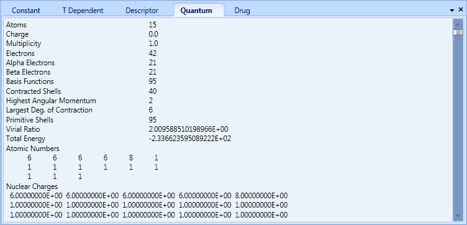Click the Primitive Shells label
Image resolution: width=467 pixels, height=225 pixels.
point(30,120)
